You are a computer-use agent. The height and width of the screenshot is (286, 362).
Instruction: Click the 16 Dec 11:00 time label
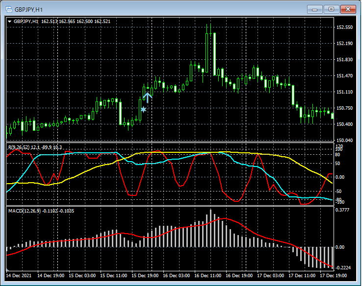[x=207, y=276]
